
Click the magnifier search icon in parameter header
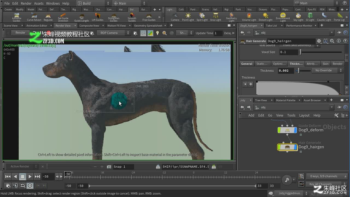pos(332,41)
